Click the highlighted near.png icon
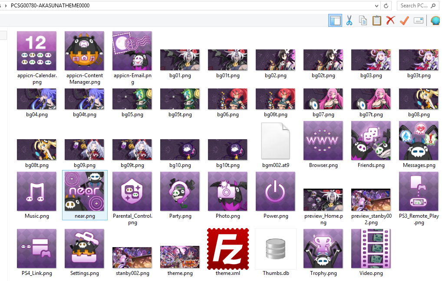The height and width of the screenshot is (281, 442). click(x=84, y=192)
